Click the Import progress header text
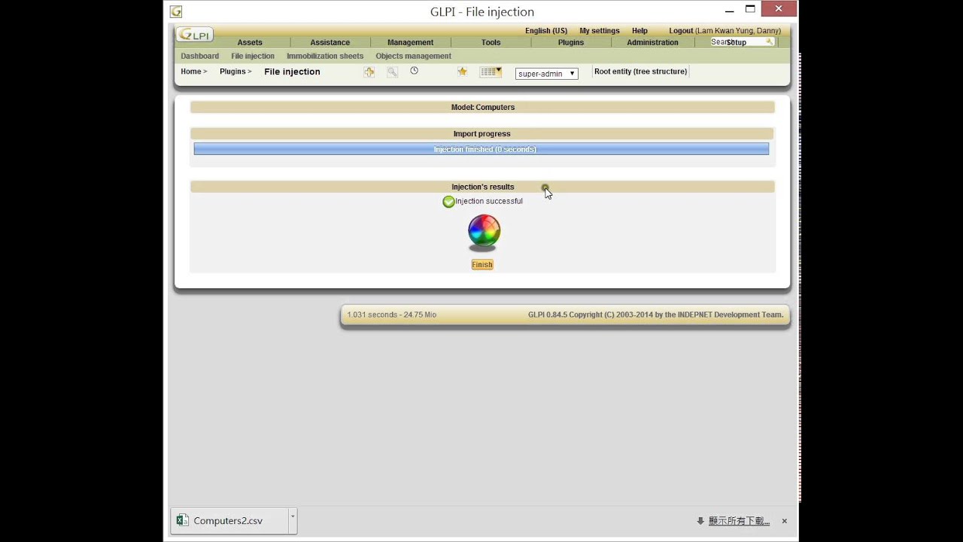Viewport: 963px width, 542px height. tap(481, 134)
